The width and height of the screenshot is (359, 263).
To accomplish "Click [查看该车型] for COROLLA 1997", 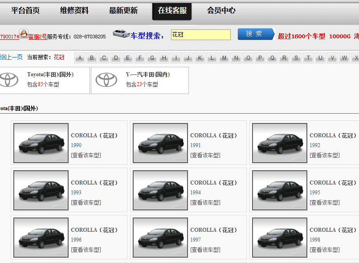I will point(205,250).
